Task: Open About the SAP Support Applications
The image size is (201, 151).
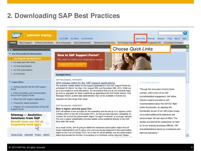Action: click(29, 99)
